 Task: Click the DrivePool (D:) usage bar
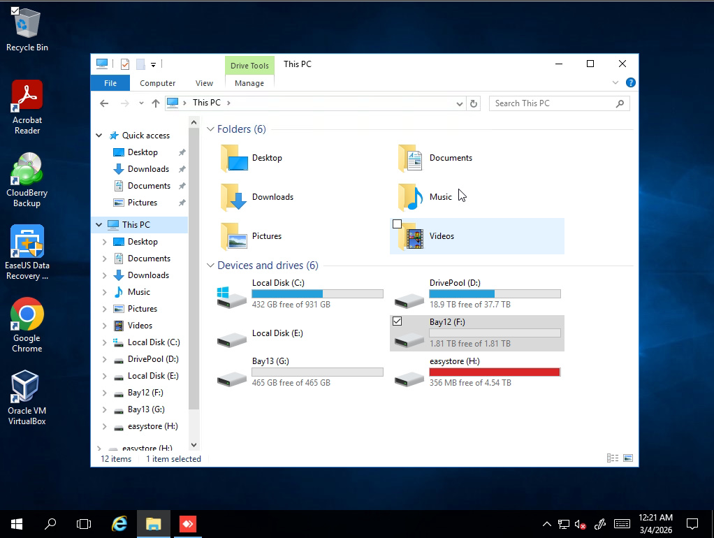tap(495, 294)
